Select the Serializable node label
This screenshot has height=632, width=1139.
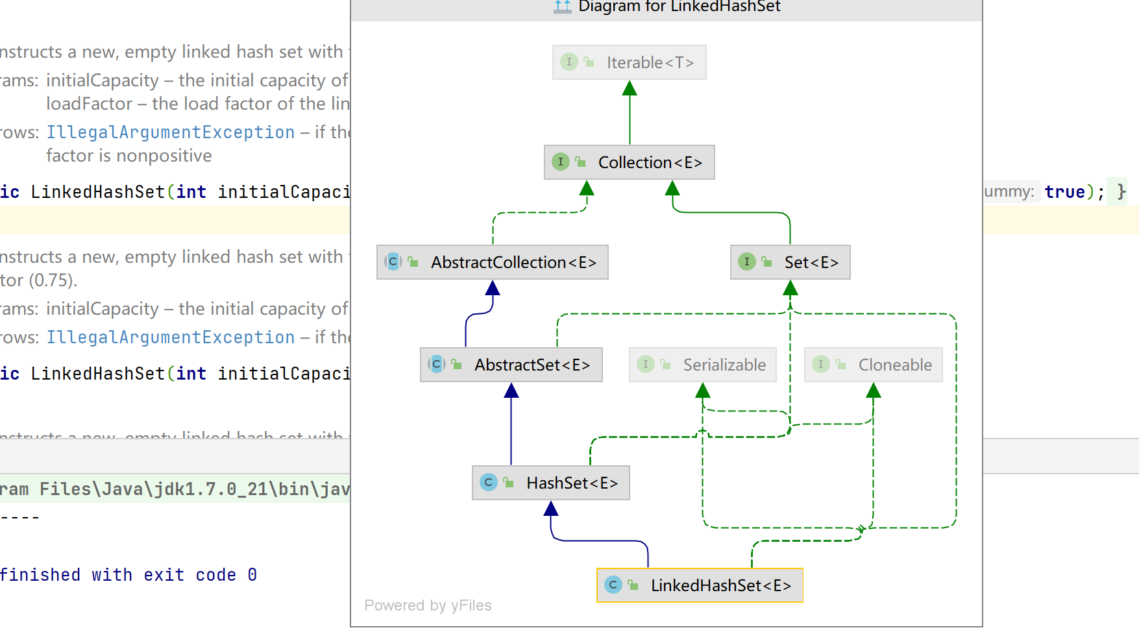point(724,365)
